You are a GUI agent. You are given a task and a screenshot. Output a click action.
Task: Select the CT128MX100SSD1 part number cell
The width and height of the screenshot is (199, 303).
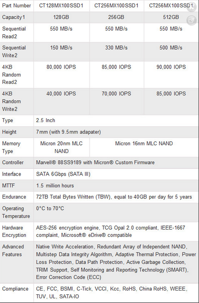61,6
